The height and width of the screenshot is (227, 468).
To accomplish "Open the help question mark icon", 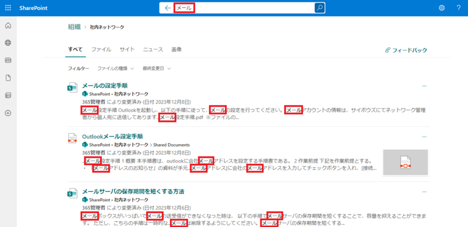I will coord(459,8).
